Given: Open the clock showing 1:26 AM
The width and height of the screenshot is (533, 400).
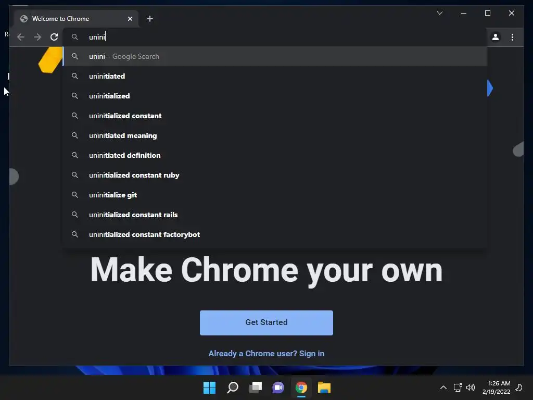Looking at the screenshot, I should coord(496,387).
